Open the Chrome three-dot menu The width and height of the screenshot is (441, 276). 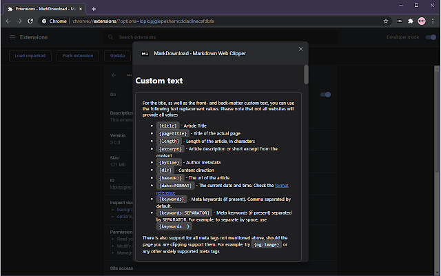(x=433, y=21)
